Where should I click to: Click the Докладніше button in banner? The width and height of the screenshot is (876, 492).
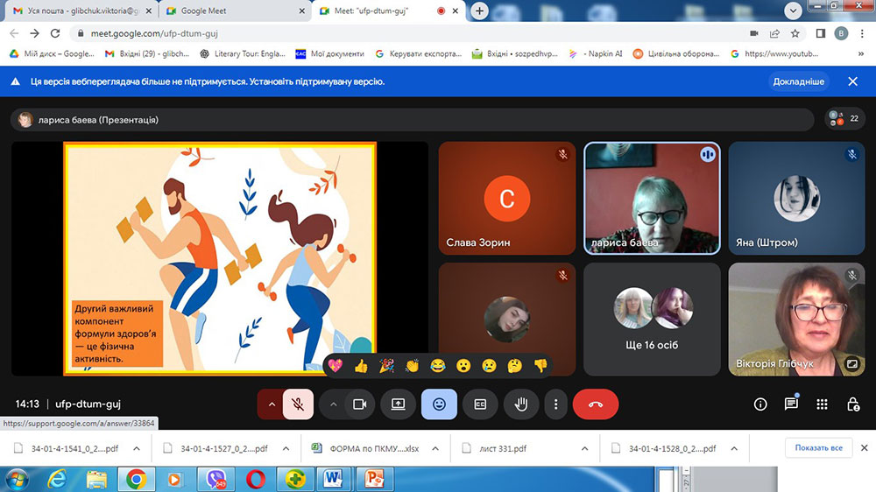pyautogui.click(x=798, y=81)
